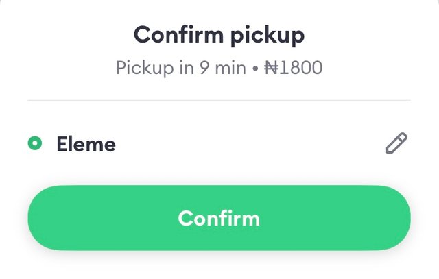This screenshot has width=439, height=279.
Task: Tap the 9 min arrival estimate
Action: [223, 68]
